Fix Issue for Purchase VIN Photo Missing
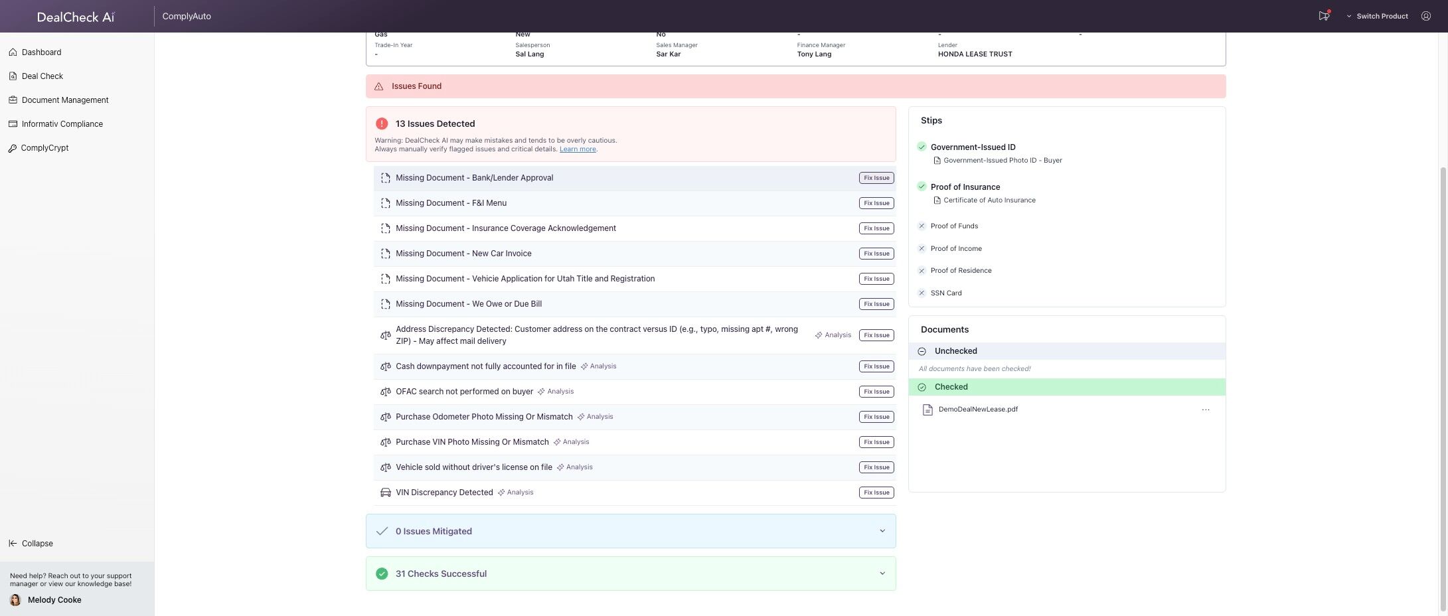Screen dimensions: 1448x616 point(876,442)
